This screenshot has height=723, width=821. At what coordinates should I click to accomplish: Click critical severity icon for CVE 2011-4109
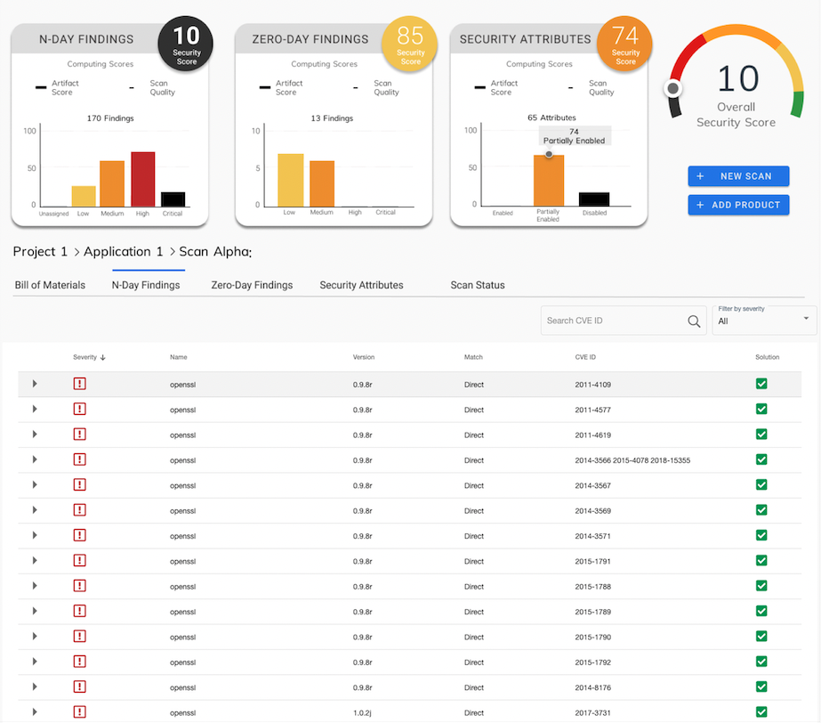tap(79, 384)
